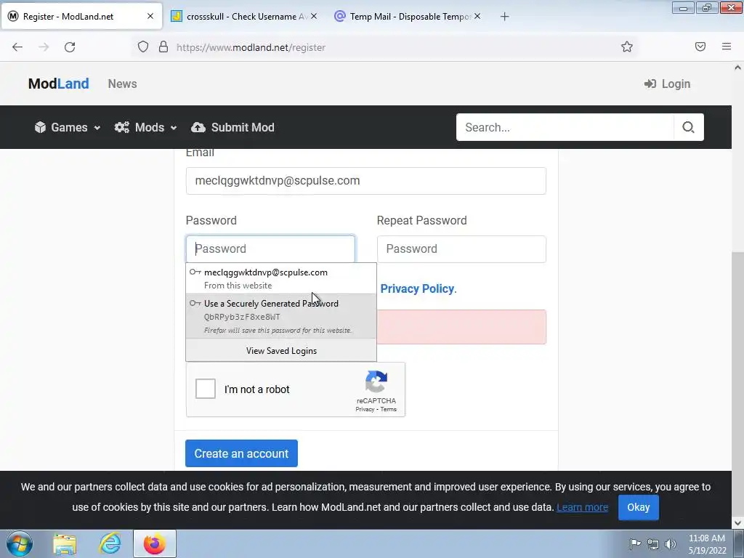
Task: Open the News nav item
Action: (x=122, y=84)
